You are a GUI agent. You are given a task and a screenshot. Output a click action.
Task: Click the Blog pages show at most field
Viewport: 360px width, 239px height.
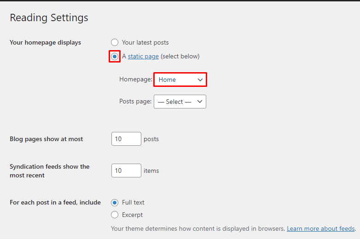click(126, 139)
